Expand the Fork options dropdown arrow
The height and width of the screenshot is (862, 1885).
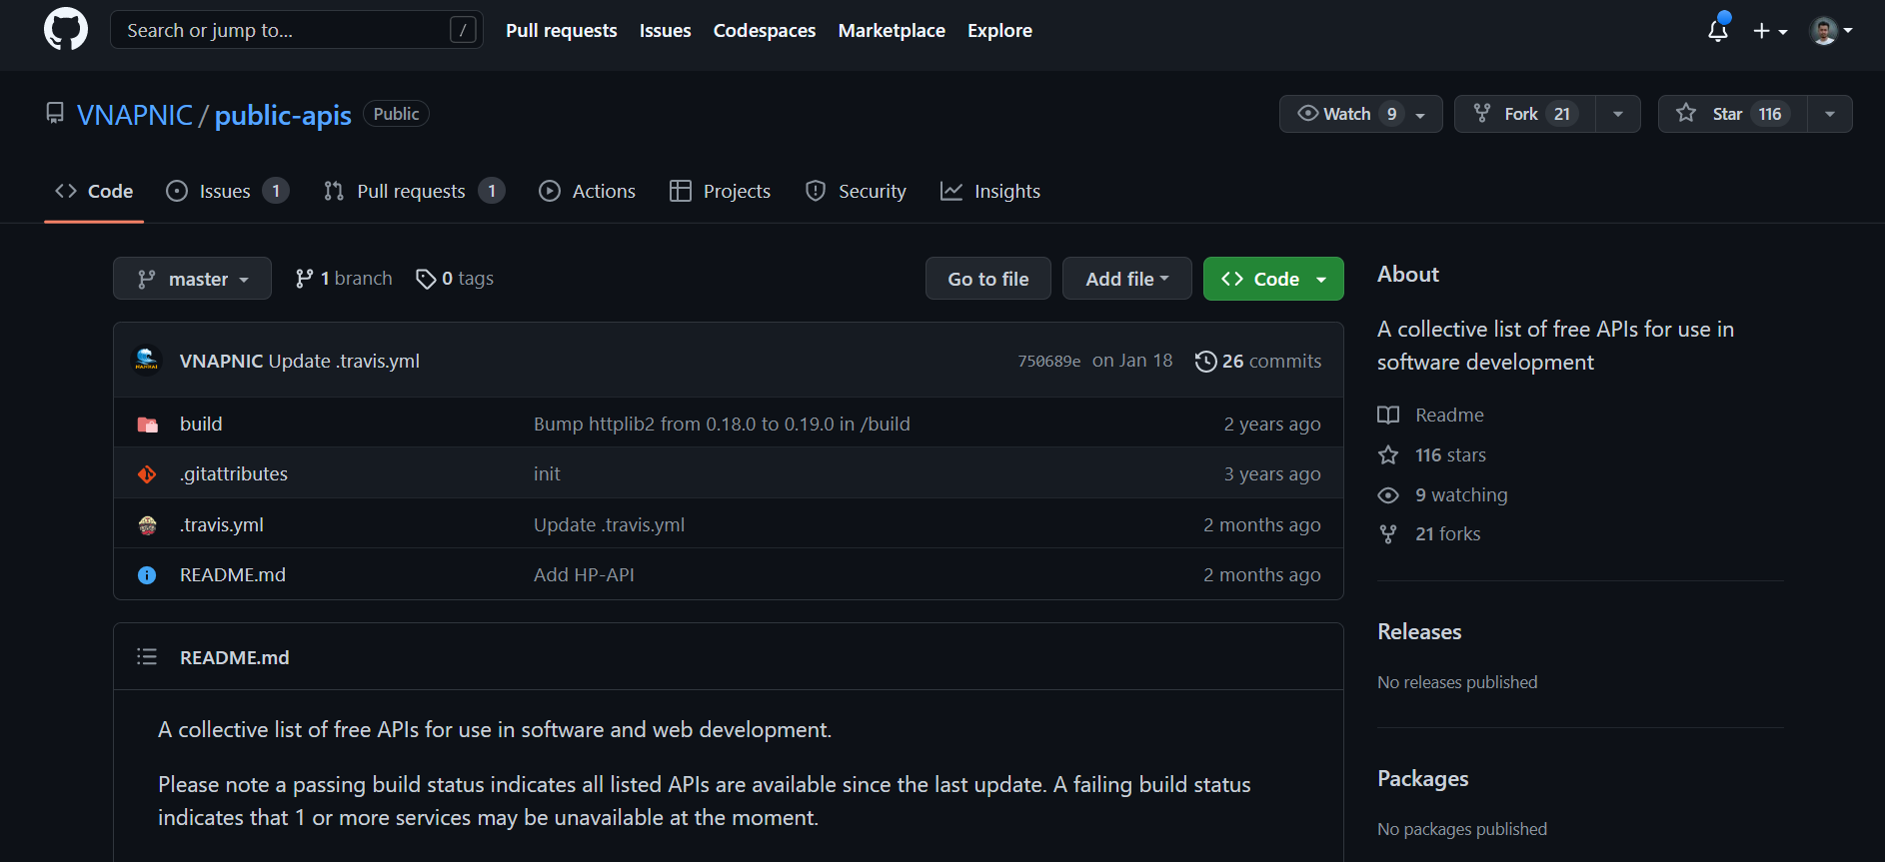point(1618,114)
